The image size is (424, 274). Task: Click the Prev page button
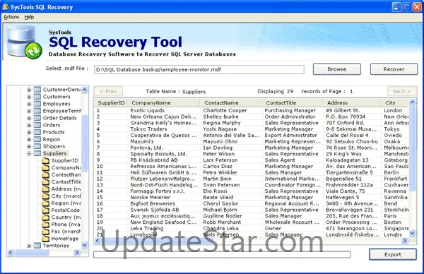coord(108,91)
